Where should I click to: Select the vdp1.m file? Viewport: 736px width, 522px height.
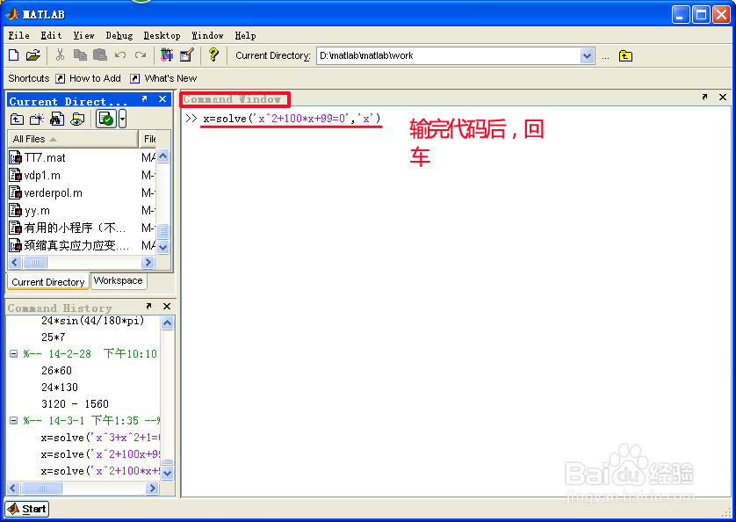click(42, 176)
